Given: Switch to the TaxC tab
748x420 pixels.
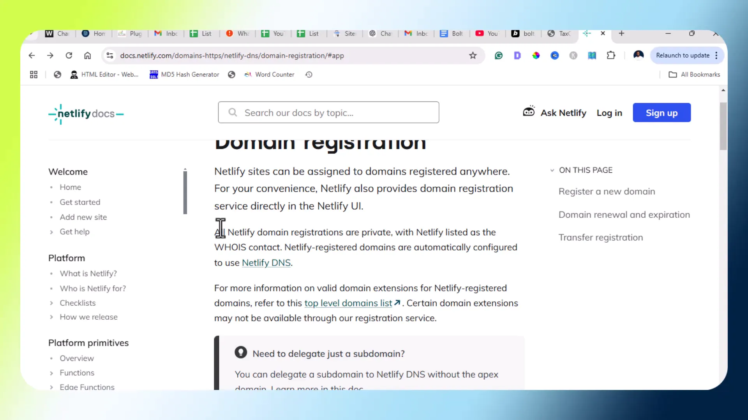Looking at the screenshot, I should pyautogui.click(x=559, y=34).
